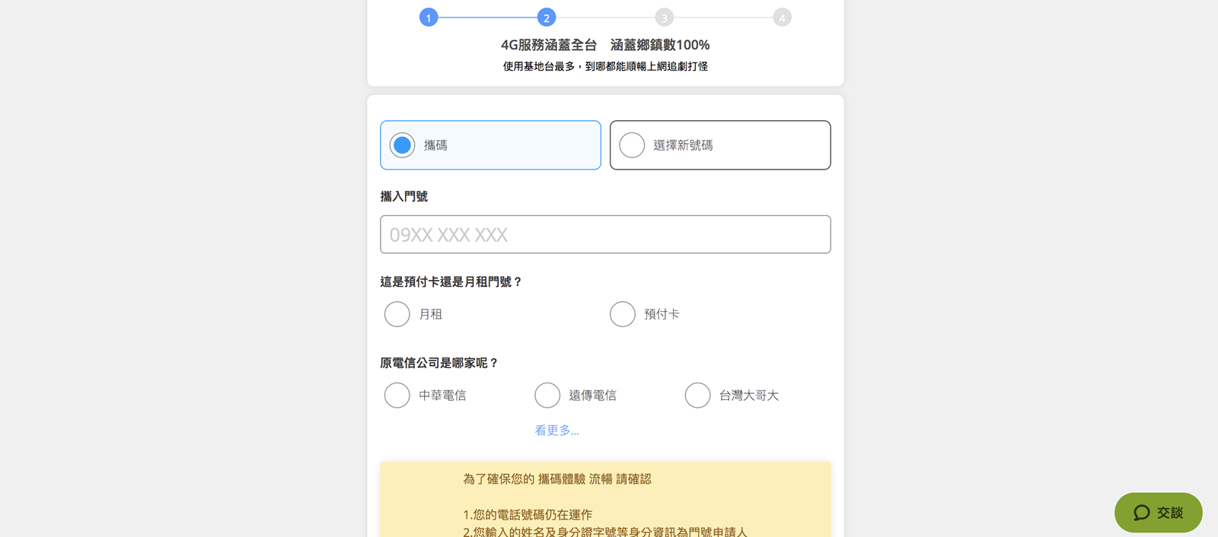Click step 1 circle in progress bar
The height and width of the screenshot is (537, 1218).
[x=429, y=17]
